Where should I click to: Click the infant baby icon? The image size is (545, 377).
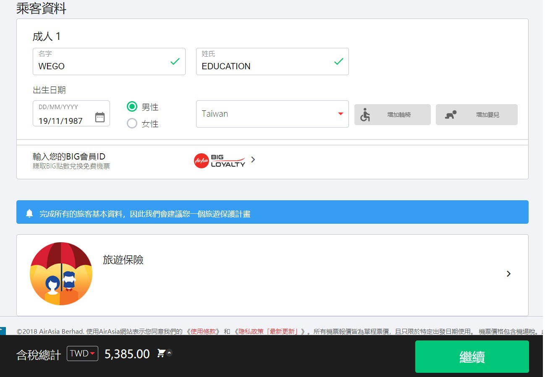click(x=451, y=115)
